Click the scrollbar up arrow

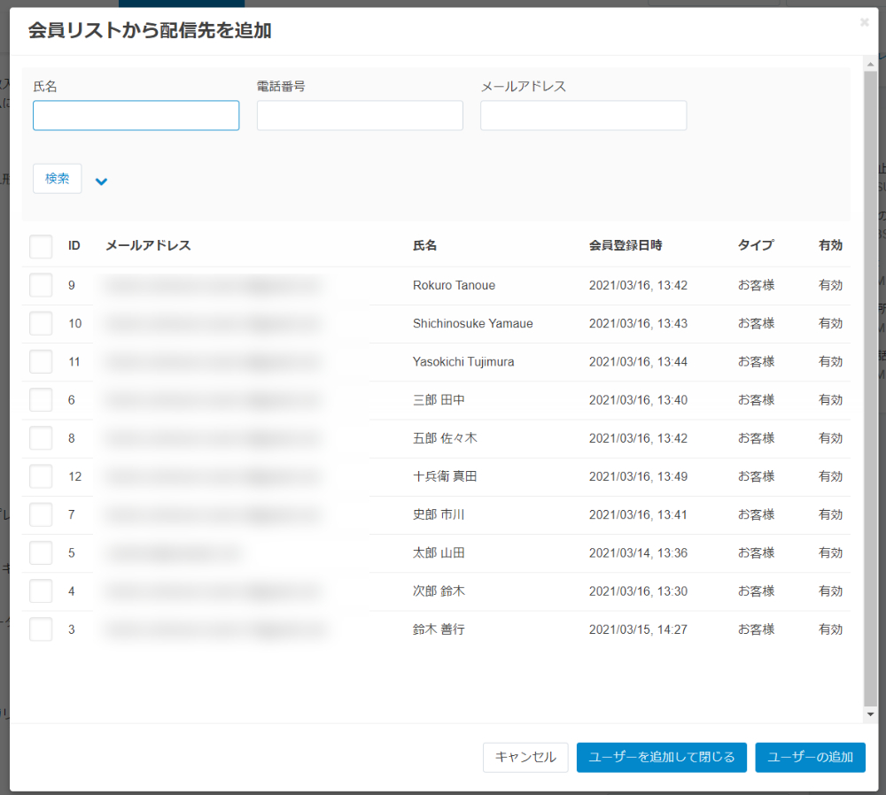pos(871,65)
